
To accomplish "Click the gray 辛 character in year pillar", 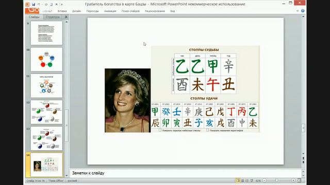I will 228,66.
